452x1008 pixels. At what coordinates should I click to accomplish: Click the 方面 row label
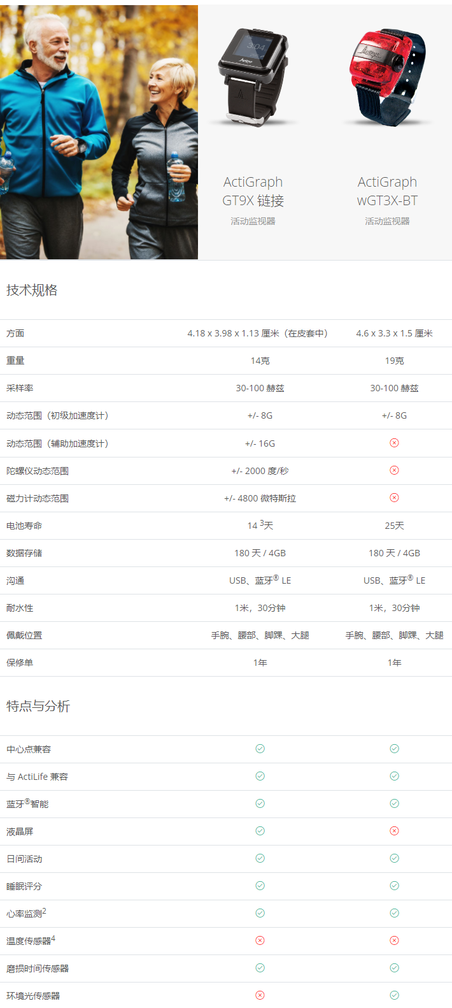[x=15, y=333]
